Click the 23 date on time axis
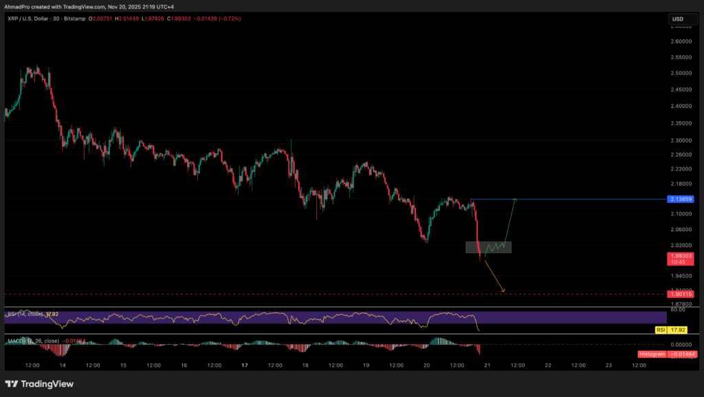Viewport: 704px width, 397px height. pos(608,365)
